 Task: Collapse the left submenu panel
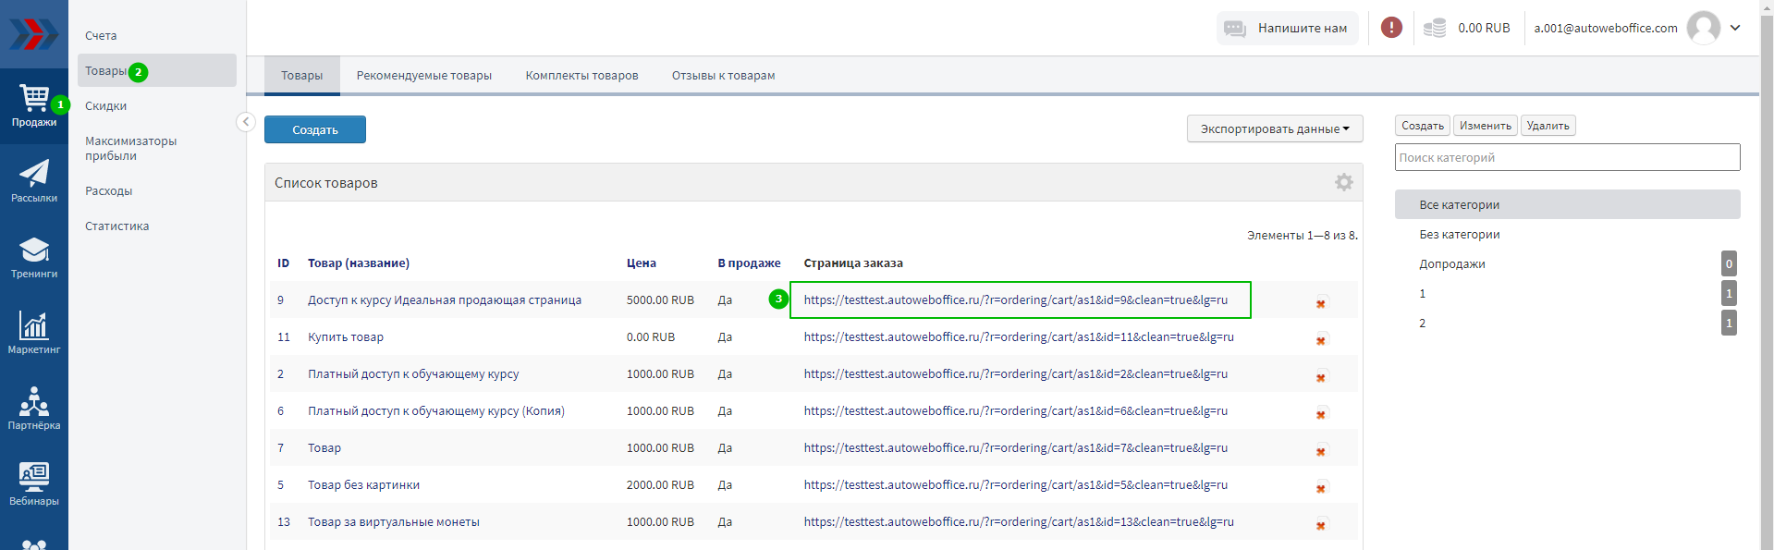pyautogui.click(x=246, y=122)
